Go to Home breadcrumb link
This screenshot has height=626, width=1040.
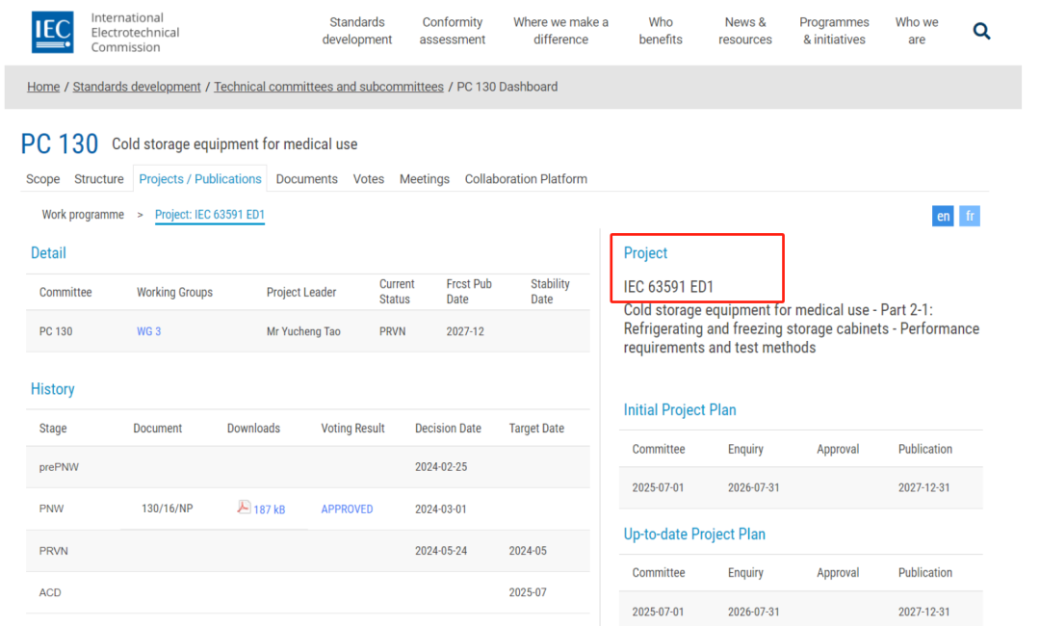pyautogui.click(x=43, y=87)
